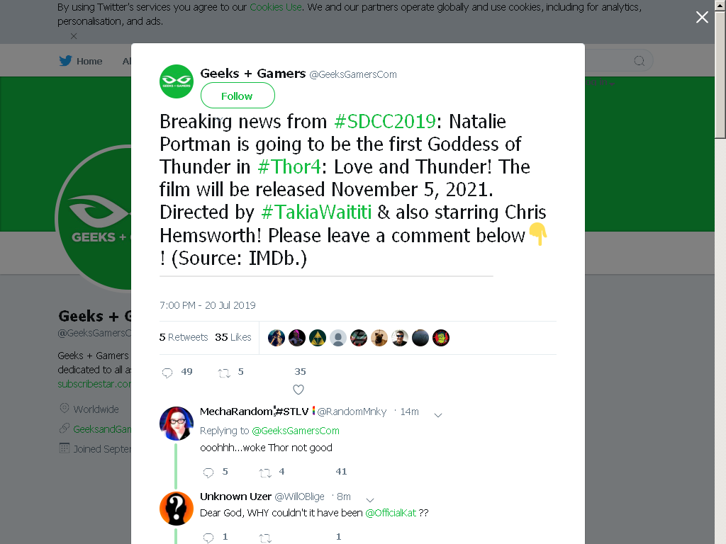Reply to MechaRandom's comment icon

208,472
